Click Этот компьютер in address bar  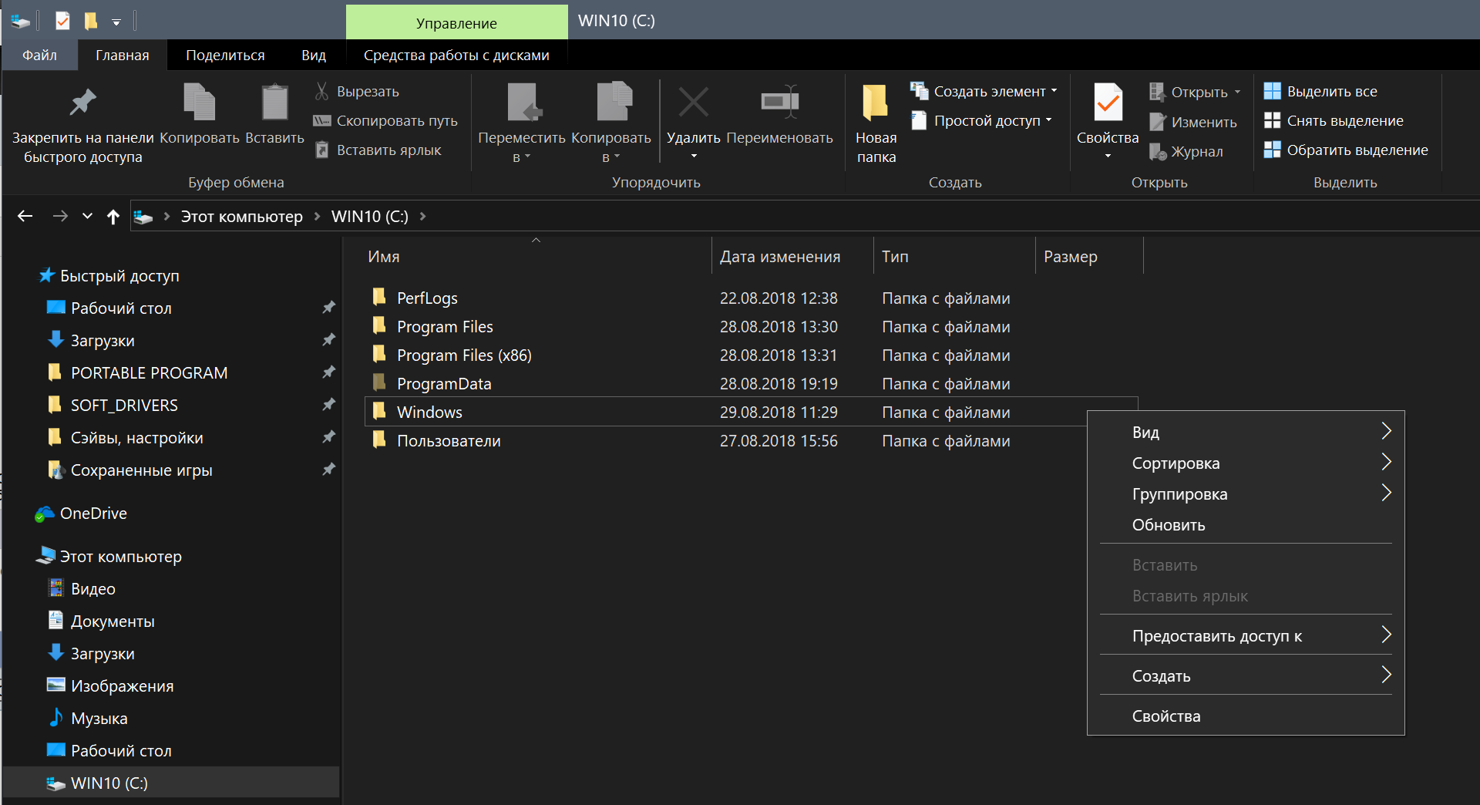pyautogui.click(x=241, y=217)
